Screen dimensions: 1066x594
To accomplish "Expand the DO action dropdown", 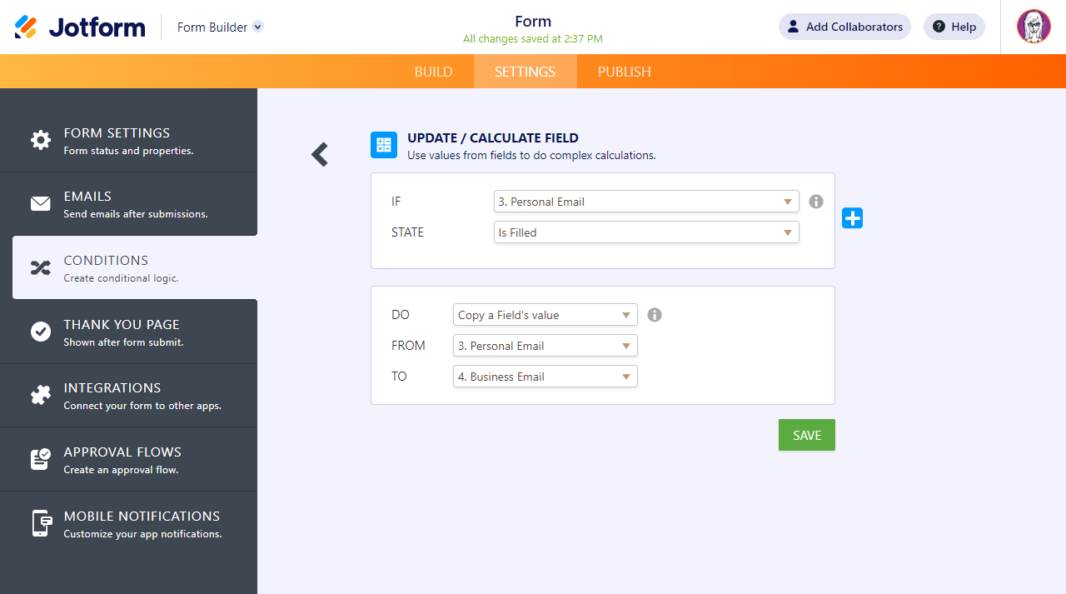I will click(x=545, y=315).
